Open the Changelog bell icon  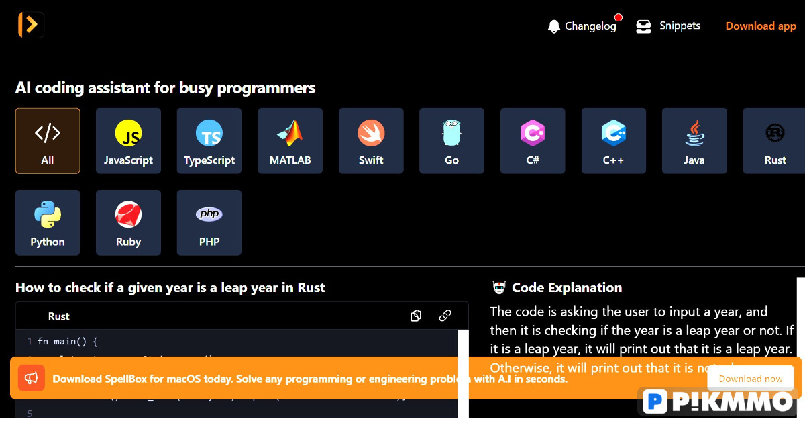coord(554,26)
